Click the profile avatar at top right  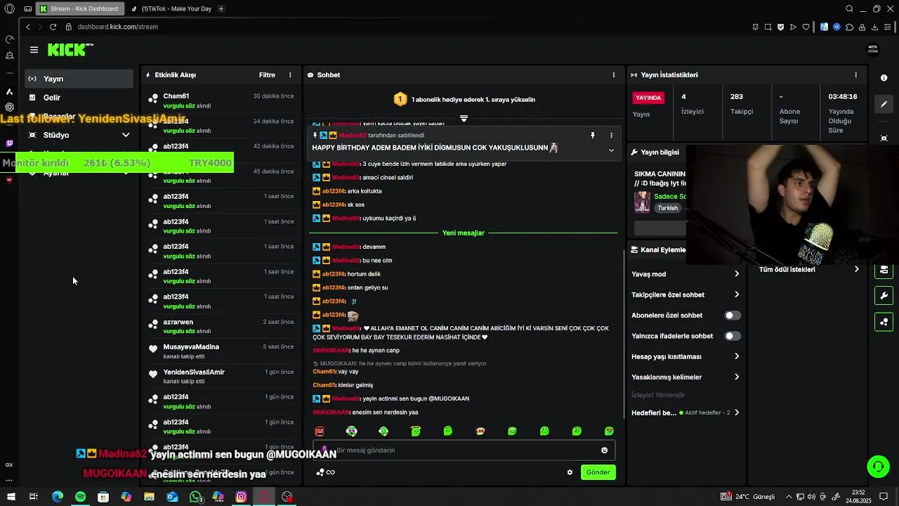pyautogui.click(x=873, y=49)
